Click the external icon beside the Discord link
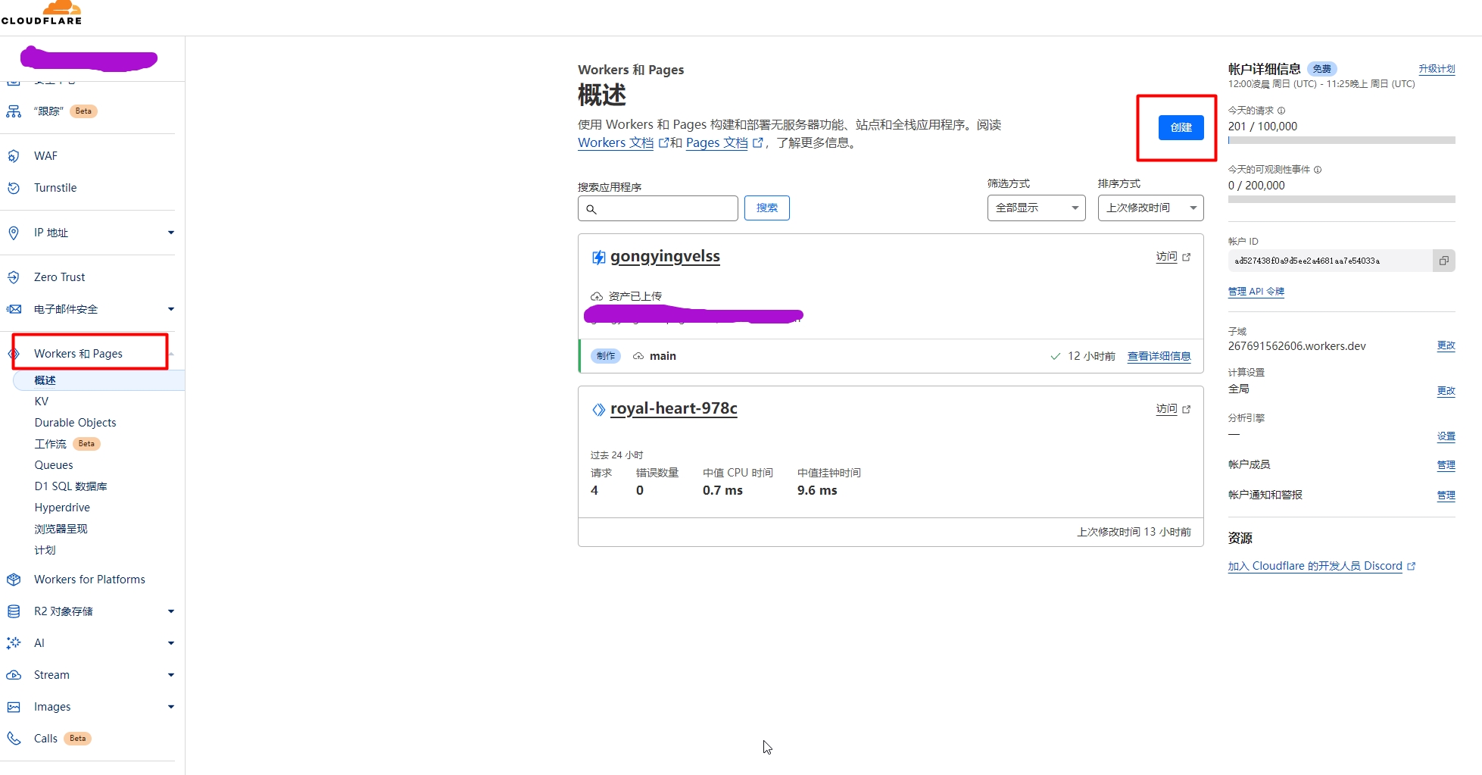Image resolution: width=1482 pixels, height=775 pixels. [x=1412, y=567]
